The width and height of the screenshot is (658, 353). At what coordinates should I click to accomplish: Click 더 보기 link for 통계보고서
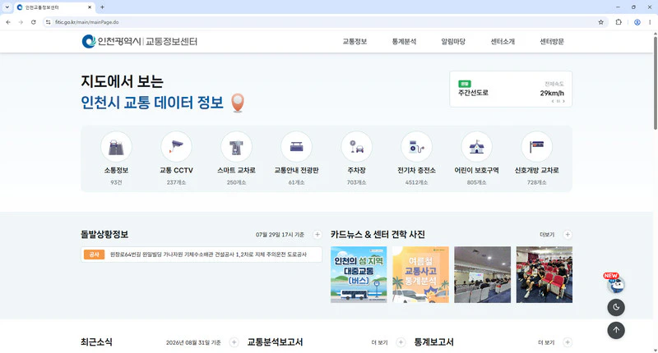(x=546, y=342)
